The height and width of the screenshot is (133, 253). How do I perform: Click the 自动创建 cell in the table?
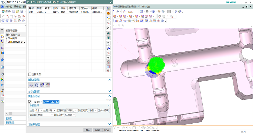pyautogui.click(x=74, y=12)
